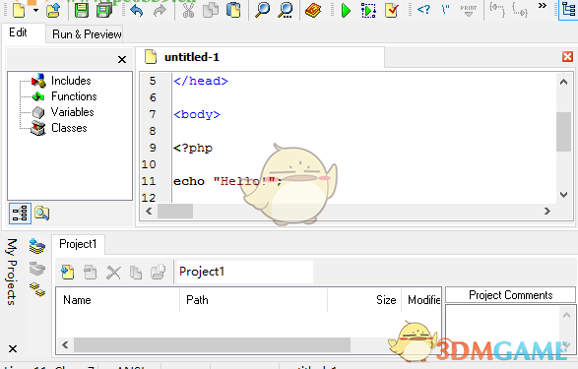
Task: Switch to the file search view icon
Action: click(x=41, y=213)
